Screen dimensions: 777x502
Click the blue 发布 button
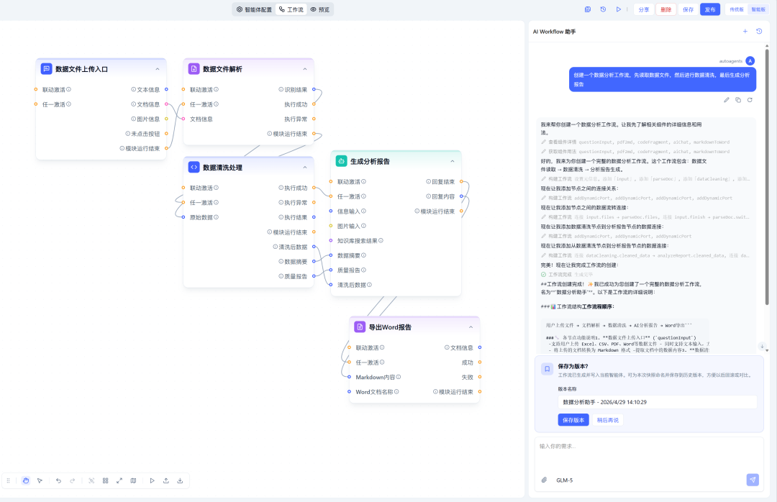click(x=710, y=9)
